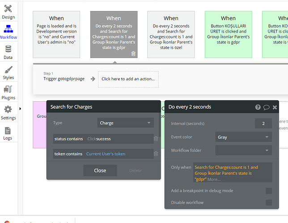Open the Settings gear in sidebar
Image resolution: width=288 pixels, height=223 pixels.
[8, 112]
